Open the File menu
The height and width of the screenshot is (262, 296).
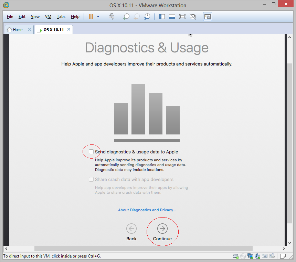tap(10, 17)
